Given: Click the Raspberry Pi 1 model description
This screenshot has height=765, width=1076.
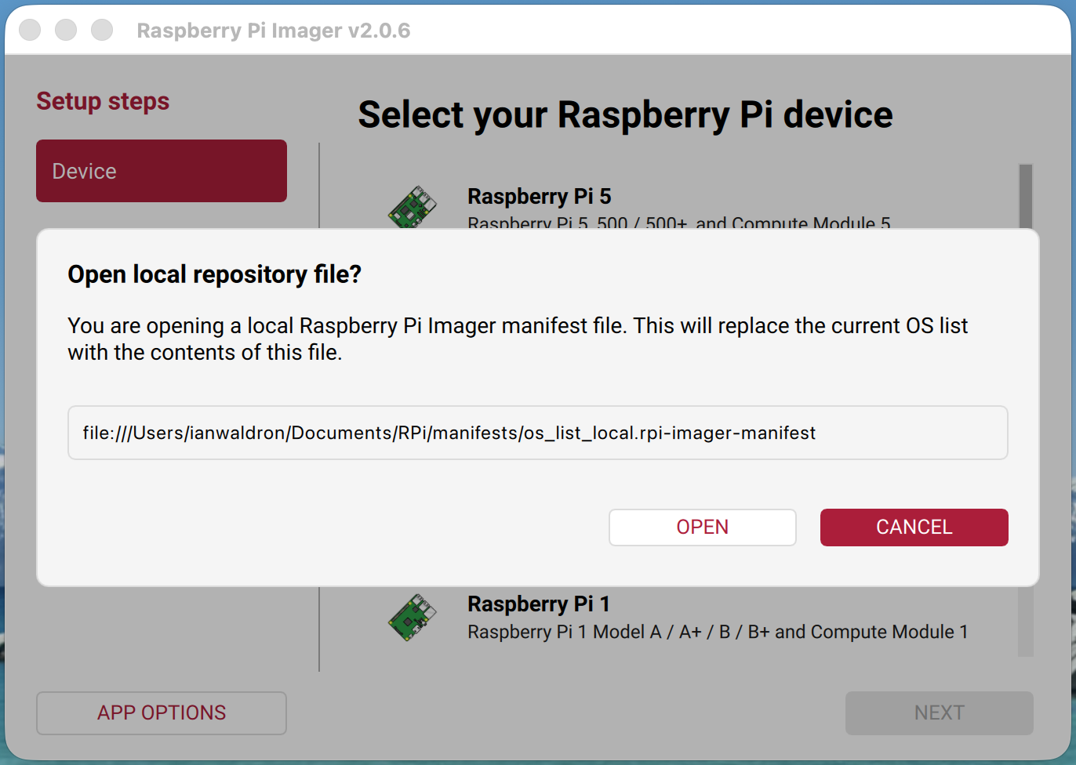Looking at the screenshot, I should 718,631.
